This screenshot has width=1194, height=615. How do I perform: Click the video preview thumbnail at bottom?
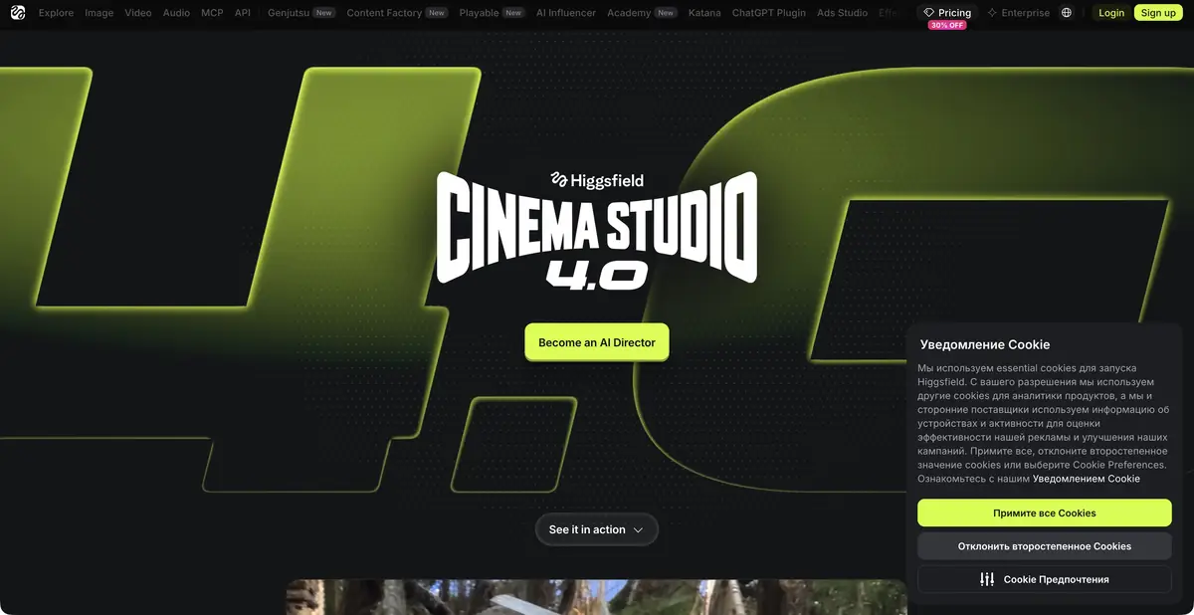597,597
